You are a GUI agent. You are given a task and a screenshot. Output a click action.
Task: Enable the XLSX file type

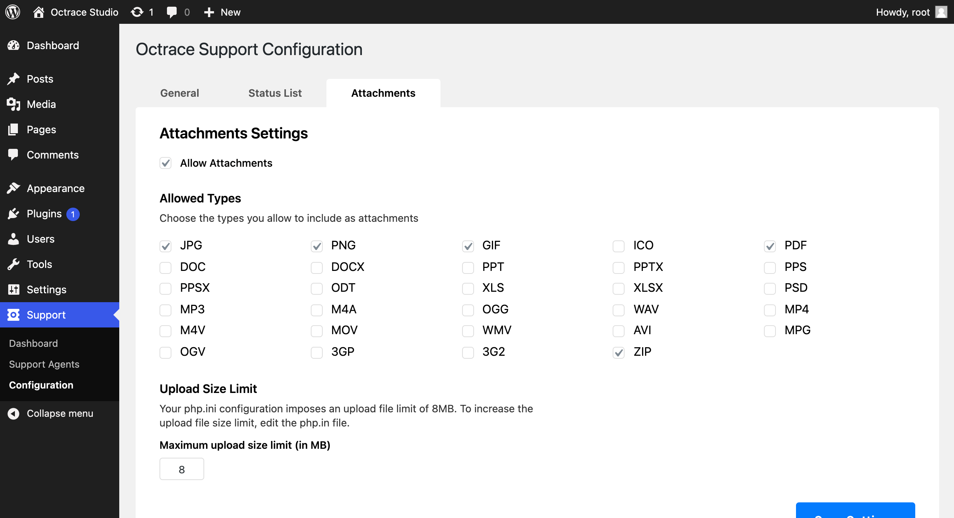tap(619, 288)
